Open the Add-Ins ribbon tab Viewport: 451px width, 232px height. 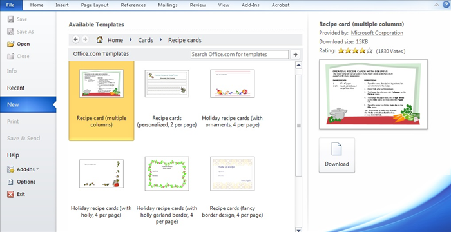tap(251, 5)
